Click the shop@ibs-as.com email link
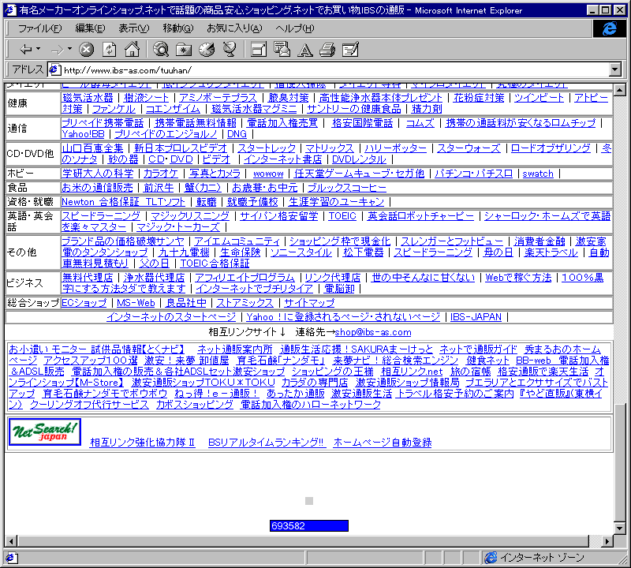631x568 pixels. click(373, 332)
